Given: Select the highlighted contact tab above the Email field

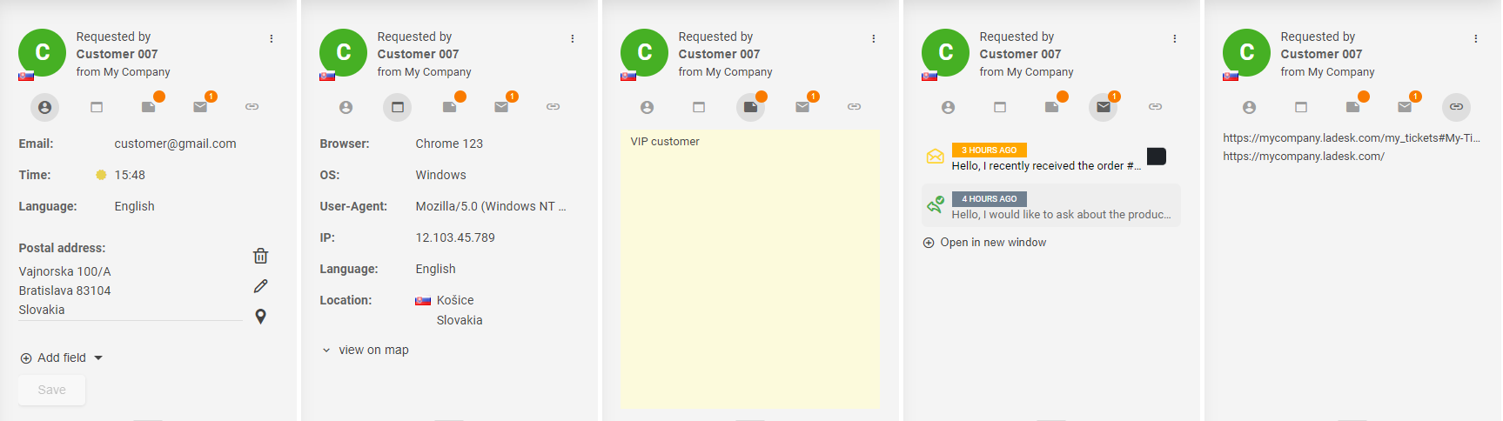Looking at the screenshot, I should (44, 107).
